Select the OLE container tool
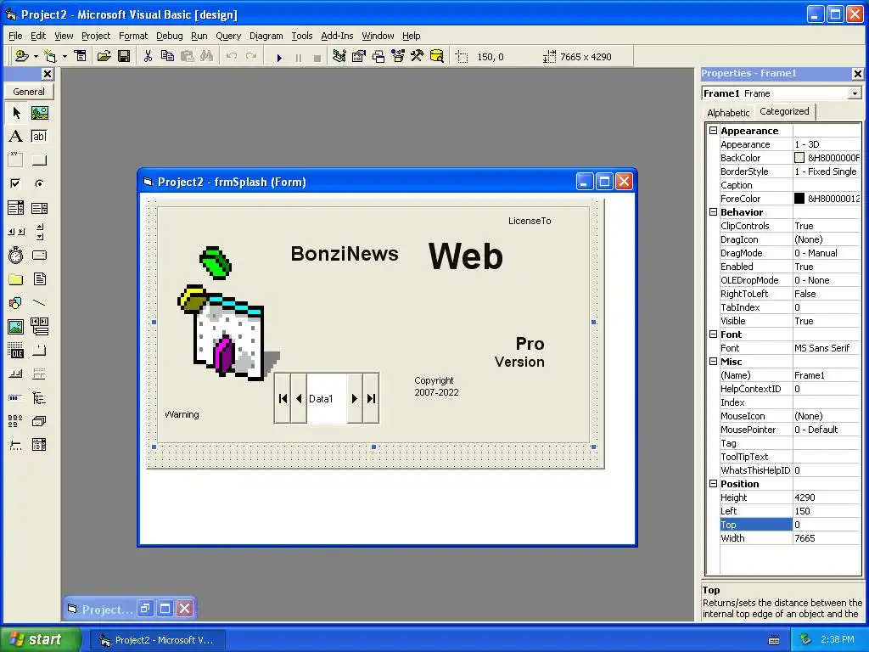 click(16, 351)
